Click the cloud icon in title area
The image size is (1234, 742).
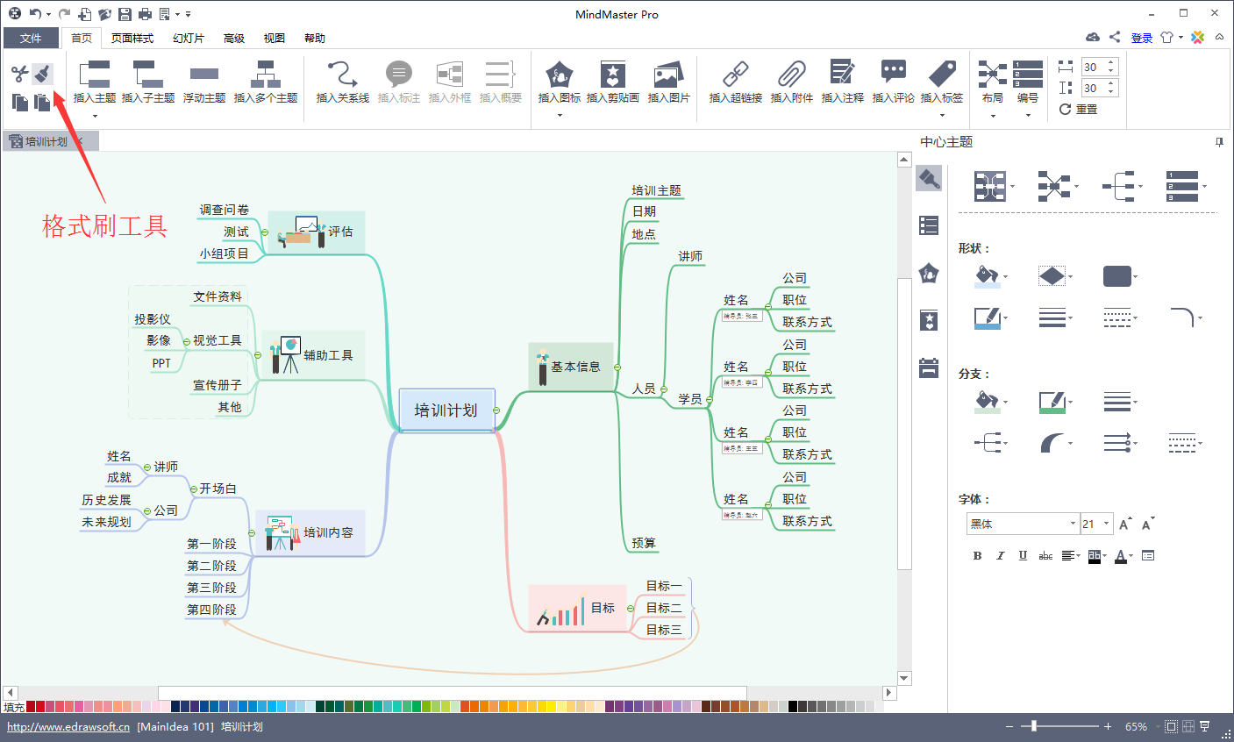pyautogui.click(x=1093, y=37)
